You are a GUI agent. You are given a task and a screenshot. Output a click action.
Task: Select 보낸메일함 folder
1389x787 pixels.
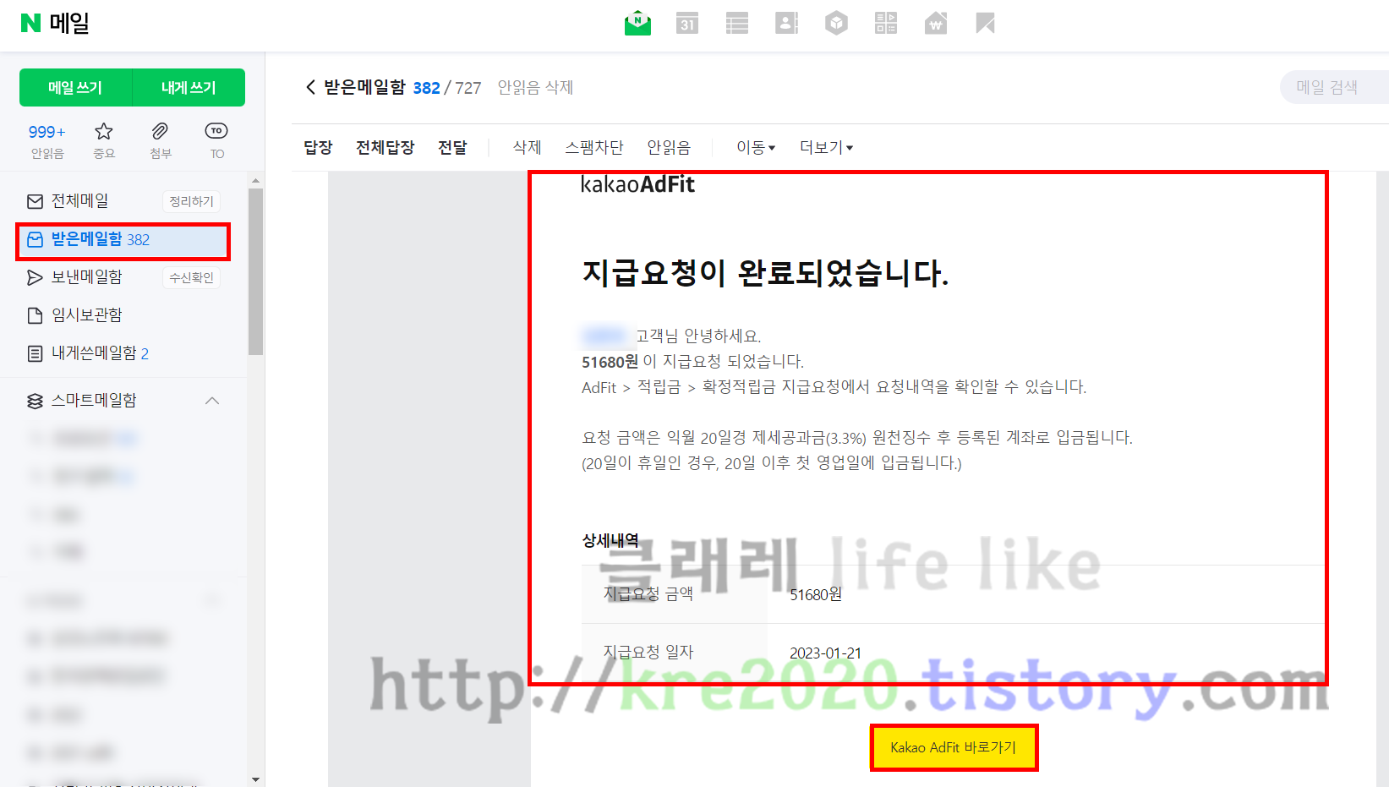87,277
